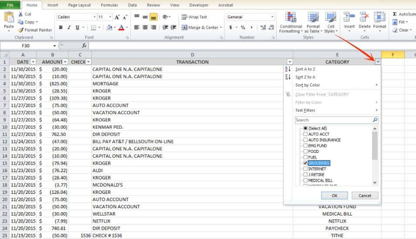Increase indent in Alignment group
The image size is (416, 239).
[x=173, y=27]
